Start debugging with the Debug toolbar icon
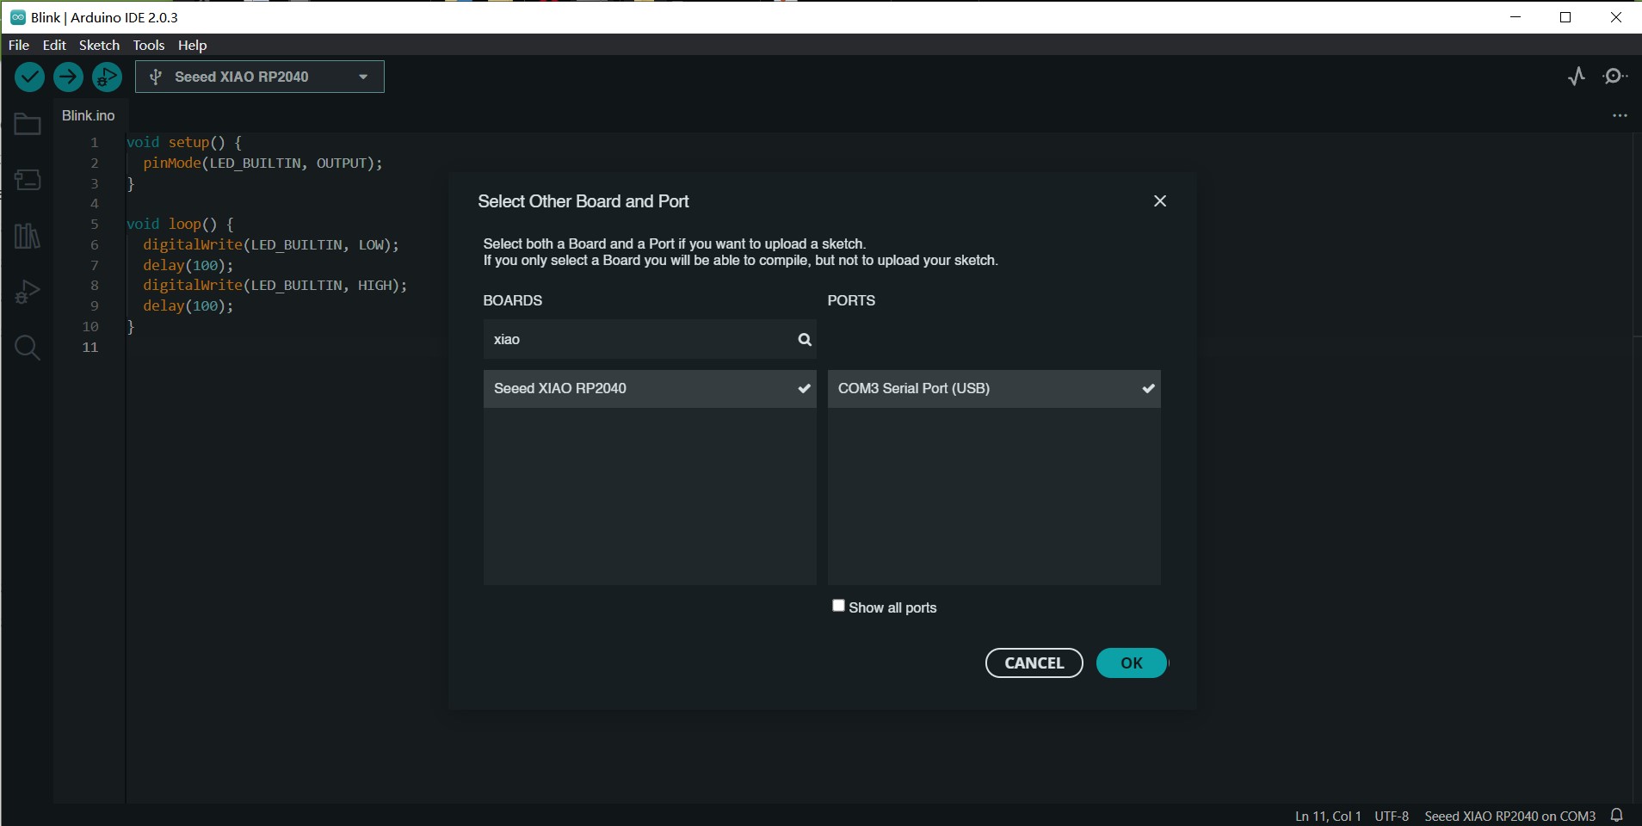Viewport: 1642px width, 826px height. point(107,77)
